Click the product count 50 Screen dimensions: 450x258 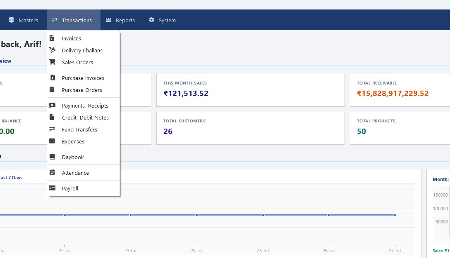tap(361, 131)
